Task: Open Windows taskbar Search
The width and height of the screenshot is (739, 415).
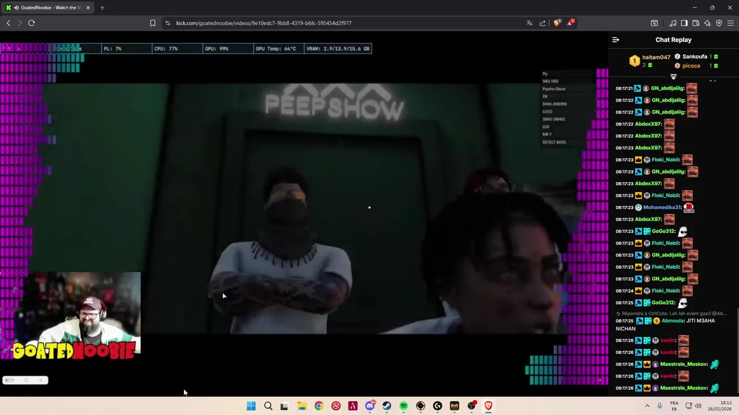Action: click(268, 406)
